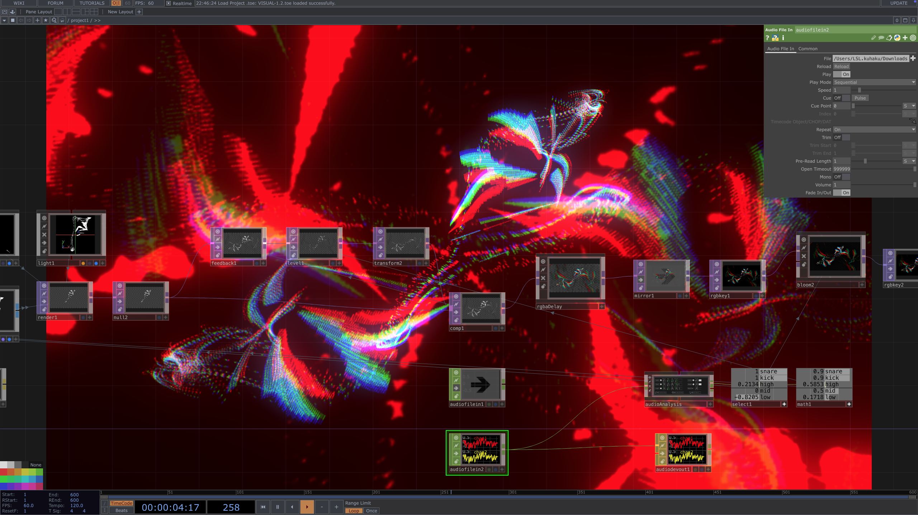
Task: Click the comment bubble icon in parameter header
Action: pos(881,38)
